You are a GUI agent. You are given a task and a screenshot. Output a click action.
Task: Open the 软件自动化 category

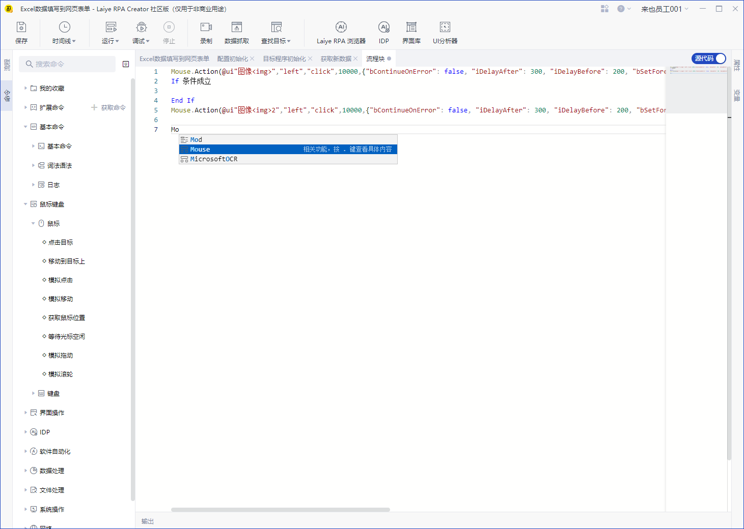(55, 451)
